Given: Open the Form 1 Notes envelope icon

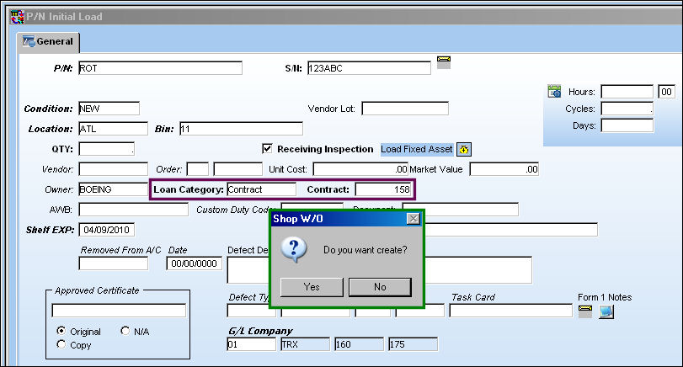Looking at the screenshot, I should point(585,311).
